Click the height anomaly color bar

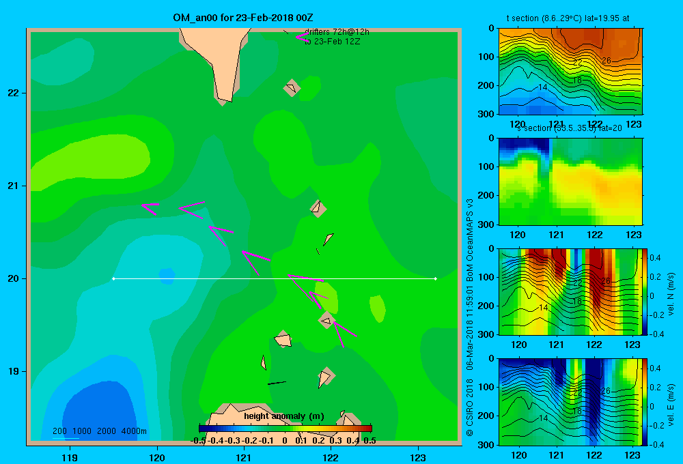[285, 429]
